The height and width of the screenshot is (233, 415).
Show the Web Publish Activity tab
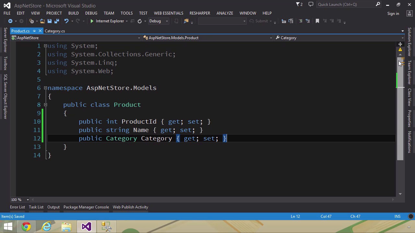click(x=130, y=207)
